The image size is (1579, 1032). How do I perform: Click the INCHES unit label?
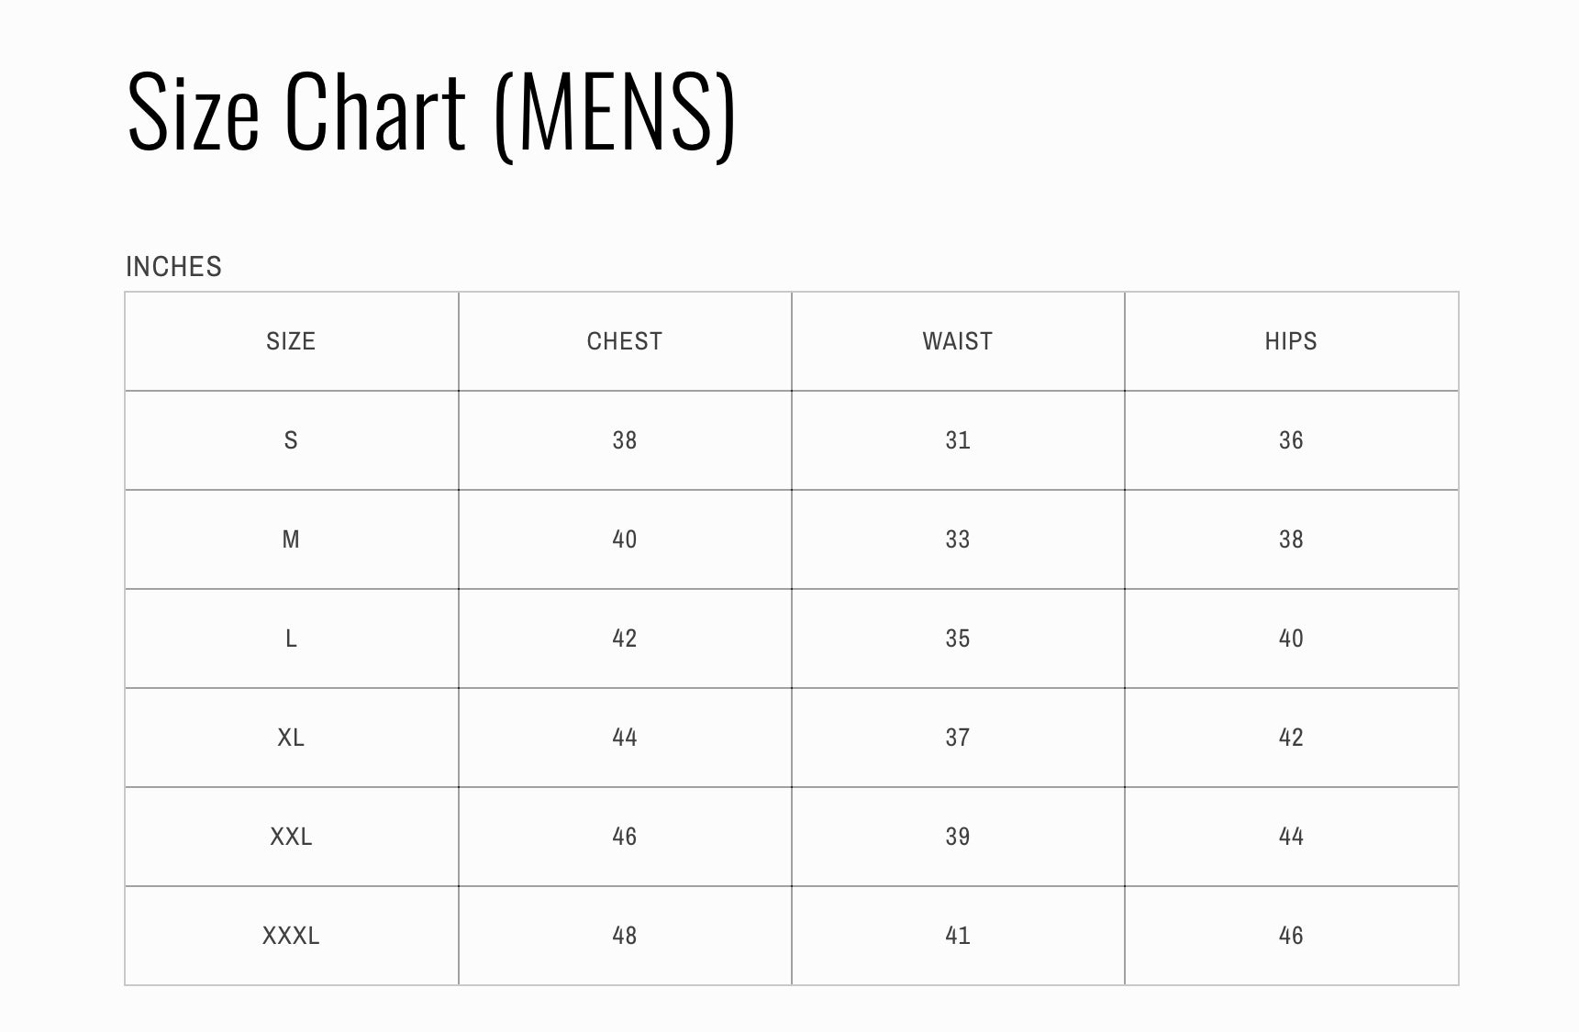click(173, 267)
